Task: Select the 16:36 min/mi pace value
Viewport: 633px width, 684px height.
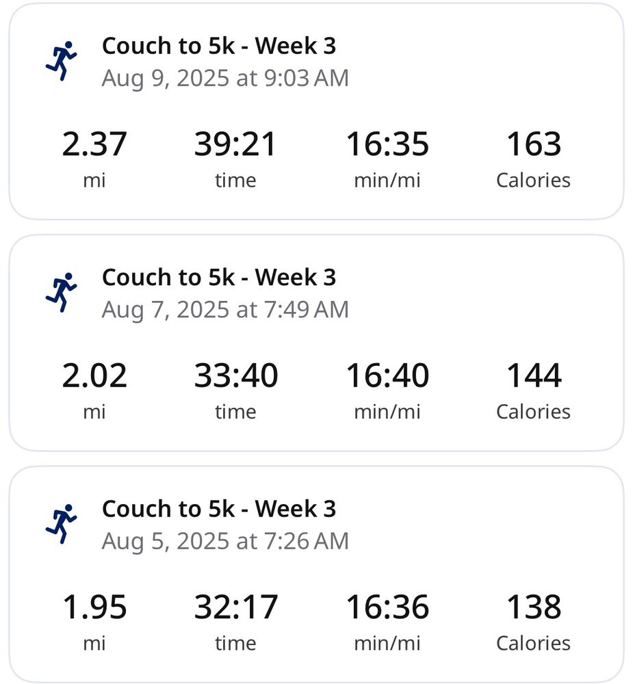Action: click(x=387, y=607)
